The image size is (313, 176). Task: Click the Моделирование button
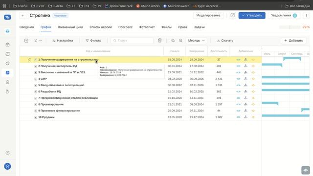[x=208, y=15]
